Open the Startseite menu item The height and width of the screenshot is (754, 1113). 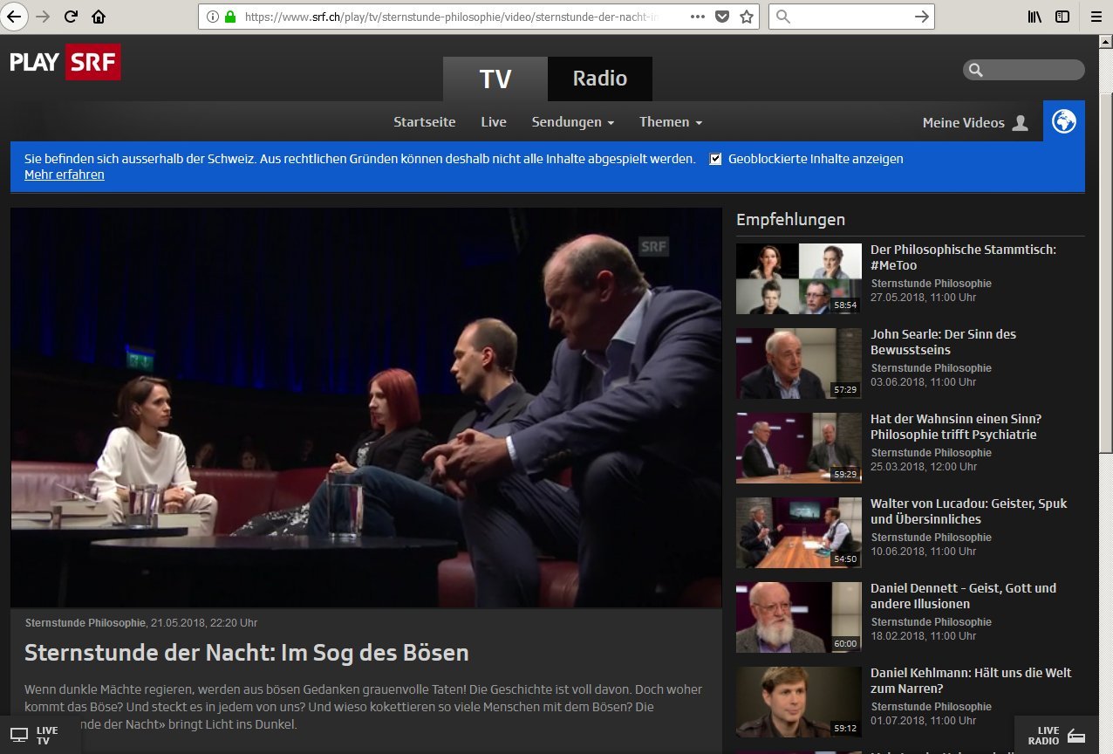[425, 122]
